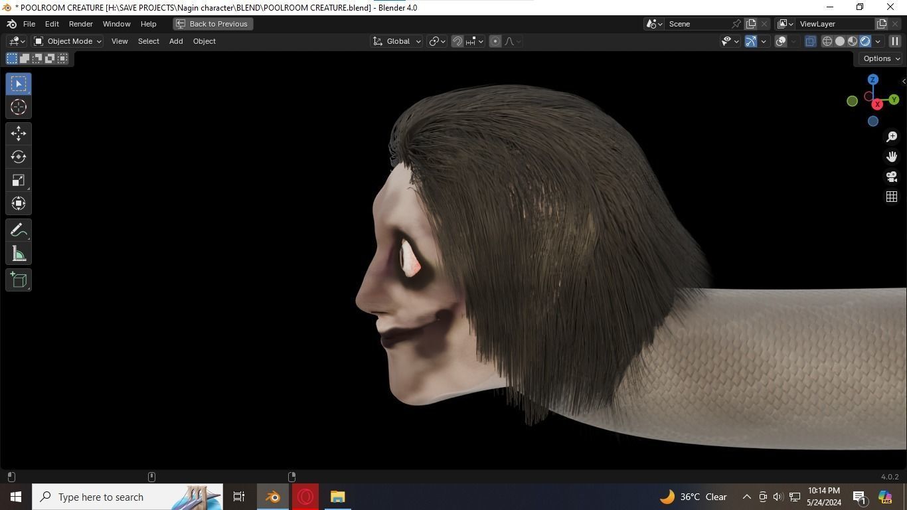Set selection mode to Subtract
This screenshot has height=510, width=907.
(37, 58)
